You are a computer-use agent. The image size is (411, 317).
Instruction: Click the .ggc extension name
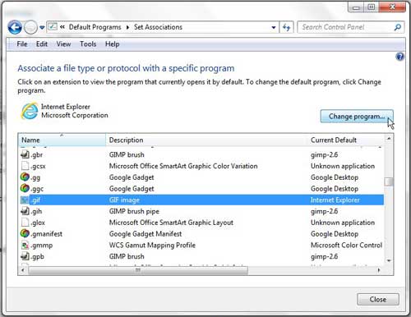pyautogui.click(x=37, y=189)
